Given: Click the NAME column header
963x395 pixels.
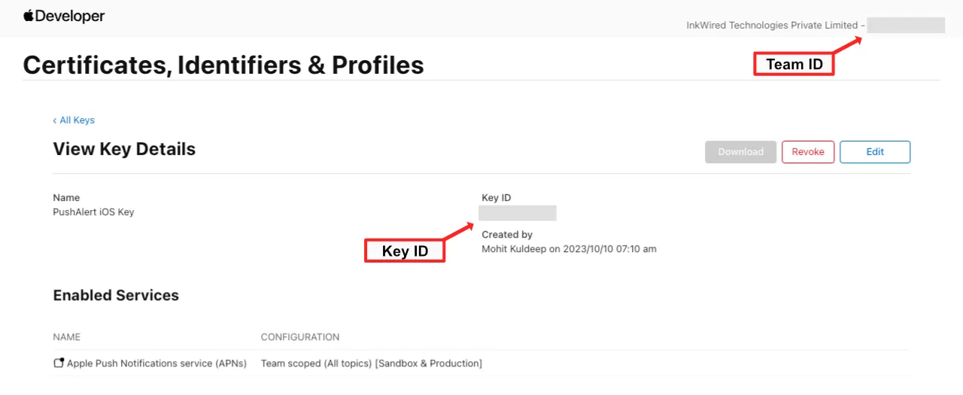Looking at the screenshot, I should pos(66,337).
